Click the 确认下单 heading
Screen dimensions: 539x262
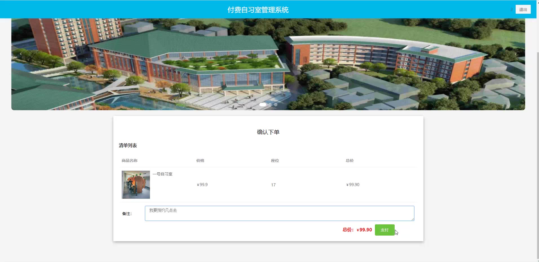[268, 132]
